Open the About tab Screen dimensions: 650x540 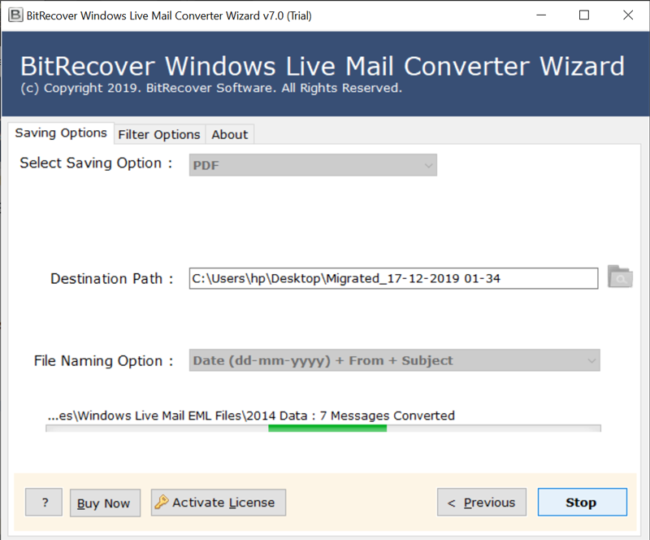(x=230, y=134)
